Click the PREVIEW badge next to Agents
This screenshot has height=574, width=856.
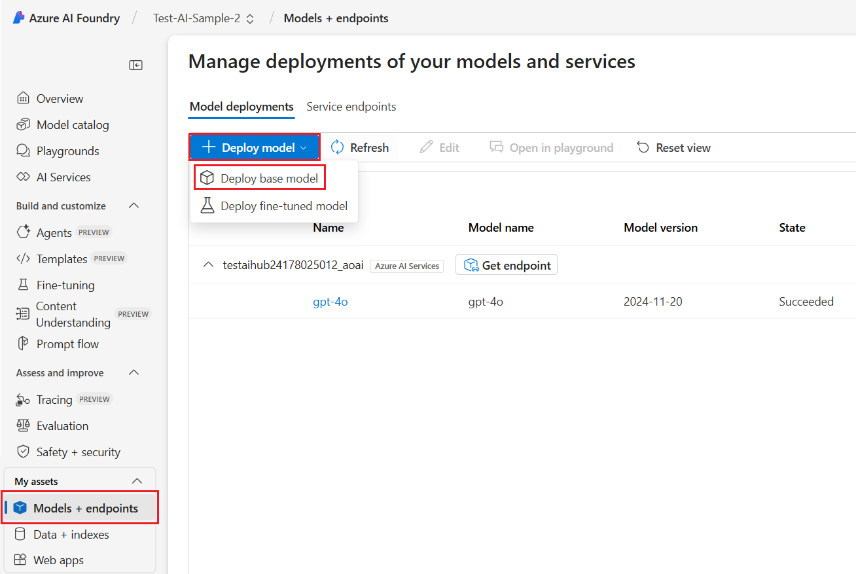tap(94, 232)
